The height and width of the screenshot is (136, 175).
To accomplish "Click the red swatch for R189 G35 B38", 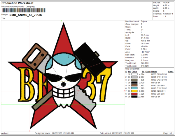I will (134, 94).
